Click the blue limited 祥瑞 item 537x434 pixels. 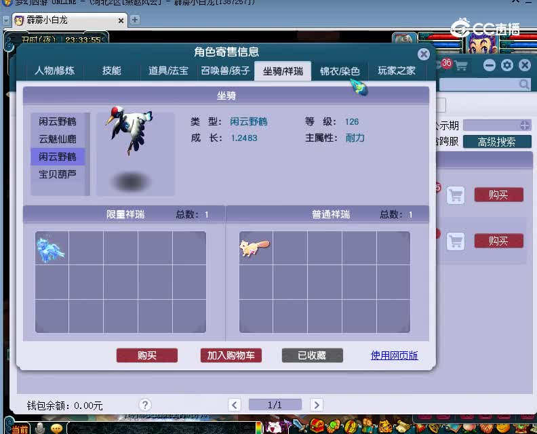click(50, 249)
